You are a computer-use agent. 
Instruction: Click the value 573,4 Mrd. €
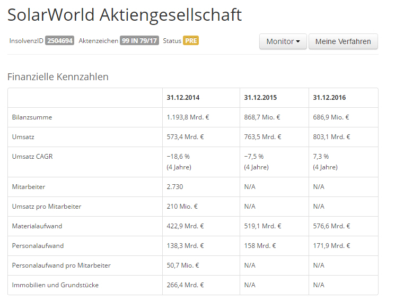(x=185, y=137)
